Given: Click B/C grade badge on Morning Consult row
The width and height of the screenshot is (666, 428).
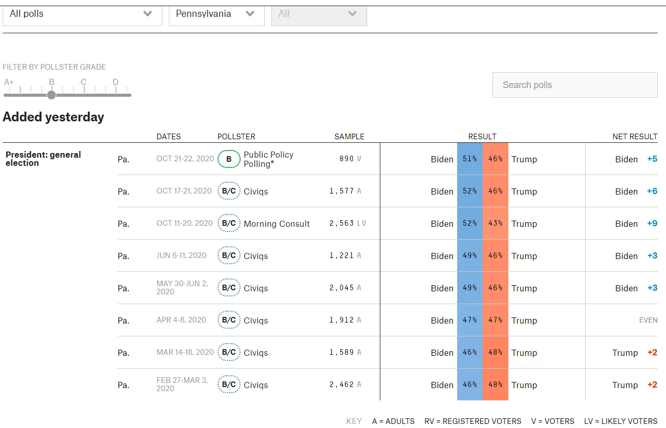Looking at the screenshot, I should coord(229,224).
